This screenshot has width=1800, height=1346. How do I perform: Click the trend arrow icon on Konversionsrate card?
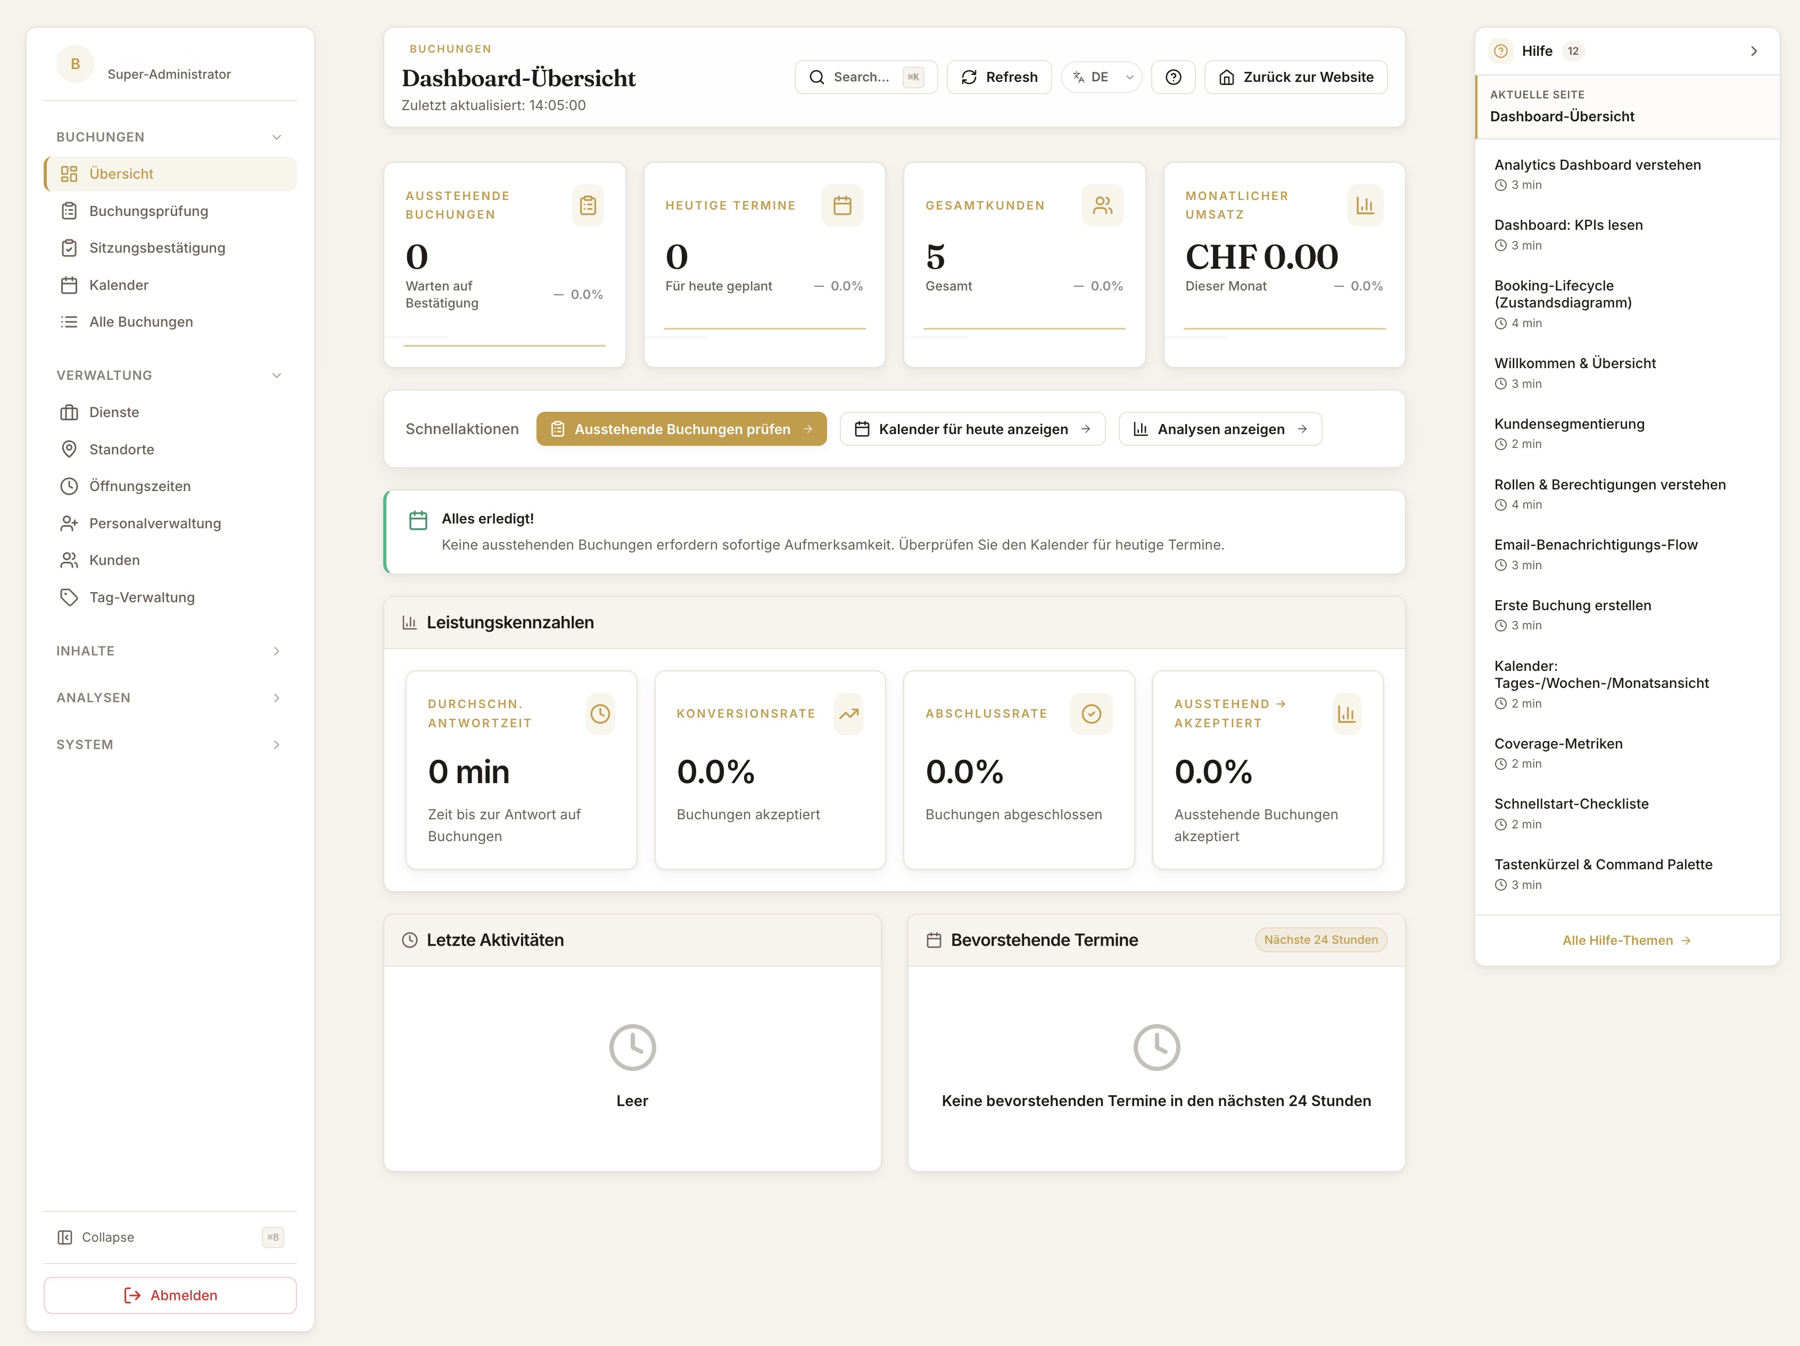[848, 713]
